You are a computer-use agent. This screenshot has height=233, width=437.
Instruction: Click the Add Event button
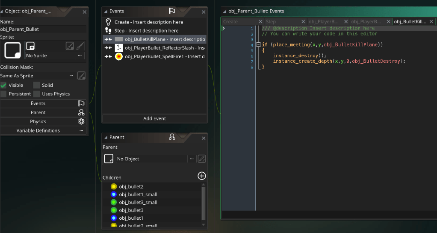pos(154,118)
